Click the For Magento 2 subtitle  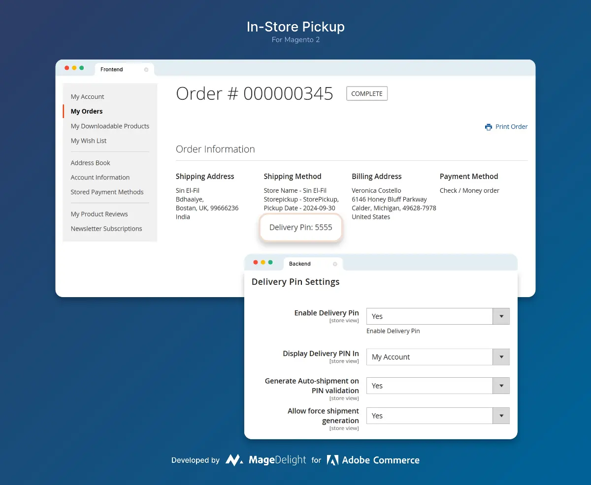coord(295,40)
